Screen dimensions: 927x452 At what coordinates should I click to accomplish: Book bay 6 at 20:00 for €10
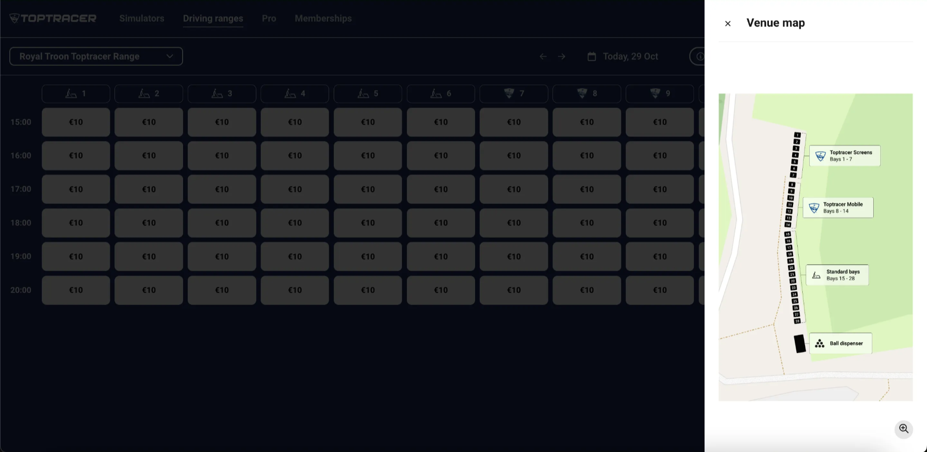(x=441, y=290)
